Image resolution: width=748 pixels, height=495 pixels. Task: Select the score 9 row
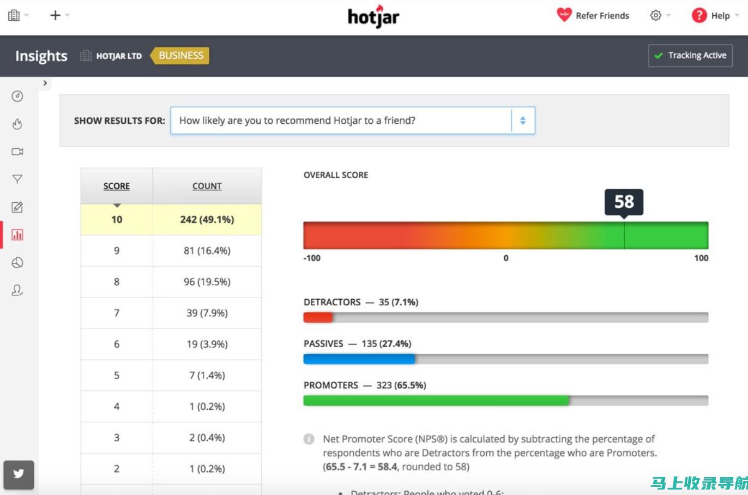(x=171, y=251)
